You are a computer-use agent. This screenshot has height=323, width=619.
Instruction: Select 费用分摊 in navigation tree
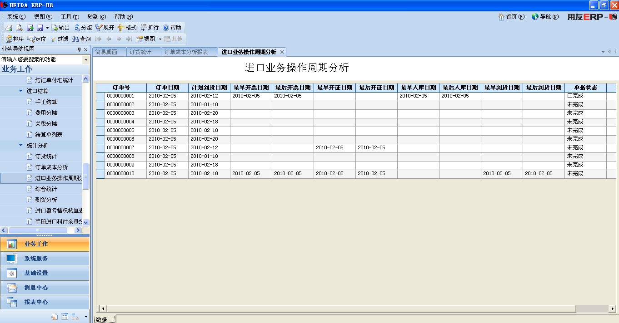[x=46, y=113]
